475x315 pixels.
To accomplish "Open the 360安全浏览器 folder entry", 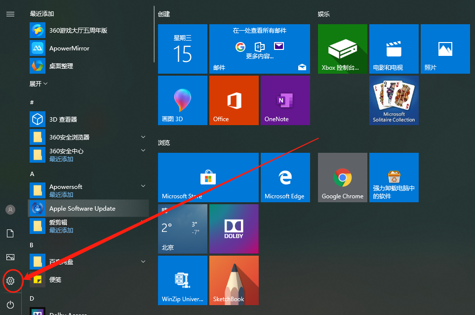I will (x=88, y=137).
